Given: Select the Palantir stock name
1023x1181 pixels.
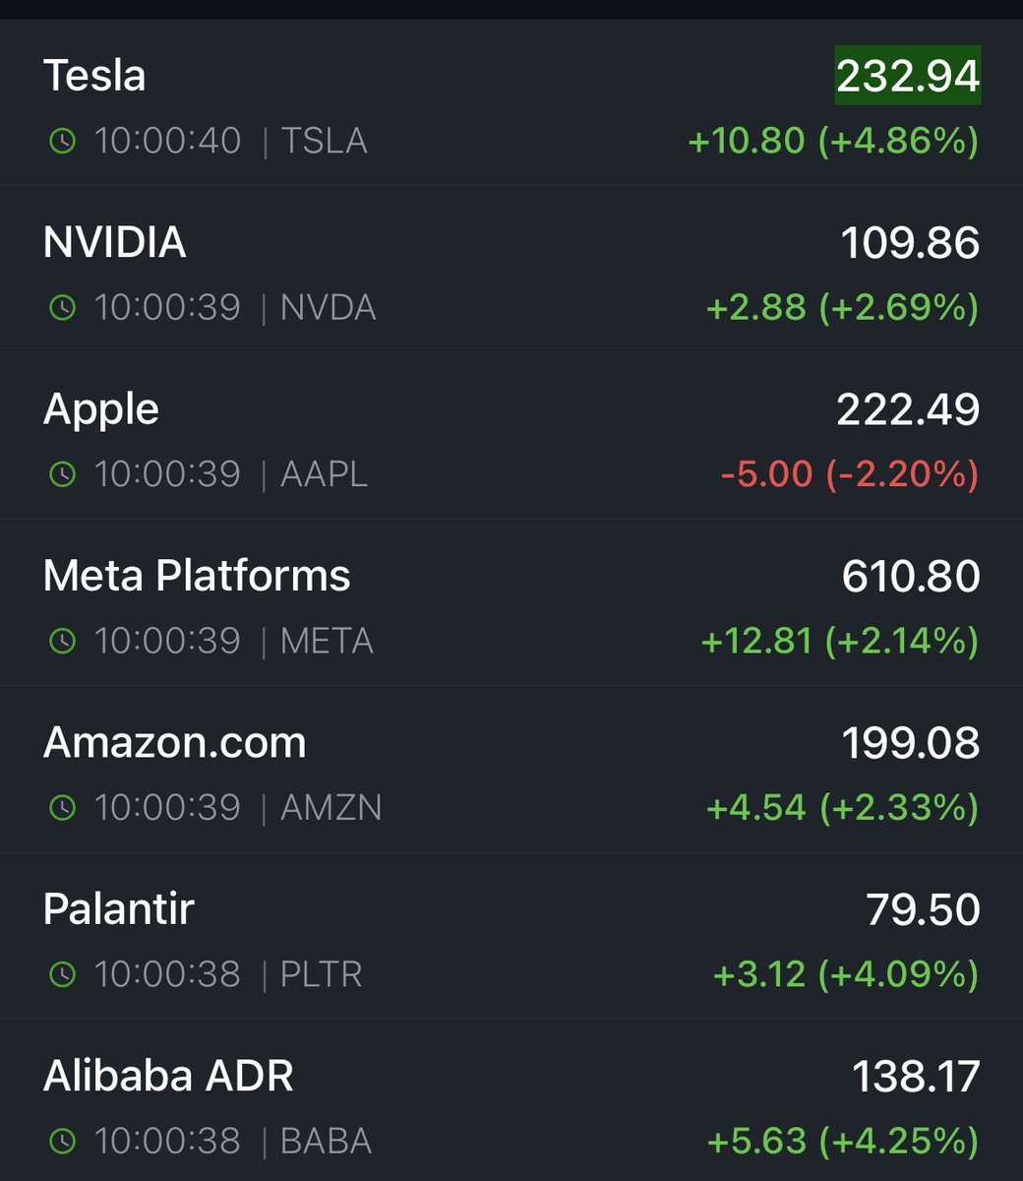Looking at the screenshot, I should coord(118,909).
